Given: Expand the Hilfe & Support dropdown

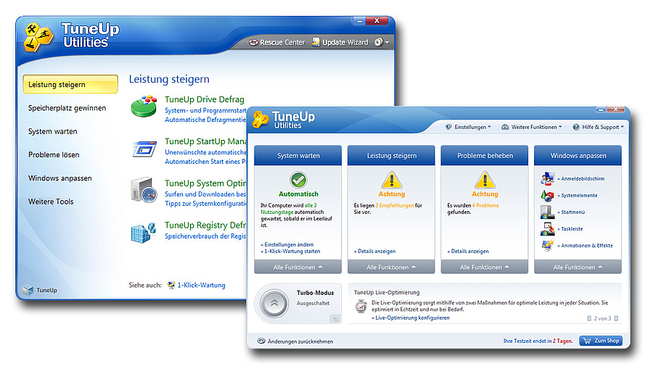Looking at the screenshot, I should coord(597,127).
